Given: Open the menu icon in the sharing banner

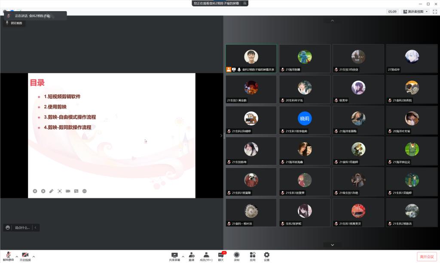Looking at the screenshot, I should (x=244, y=3).
